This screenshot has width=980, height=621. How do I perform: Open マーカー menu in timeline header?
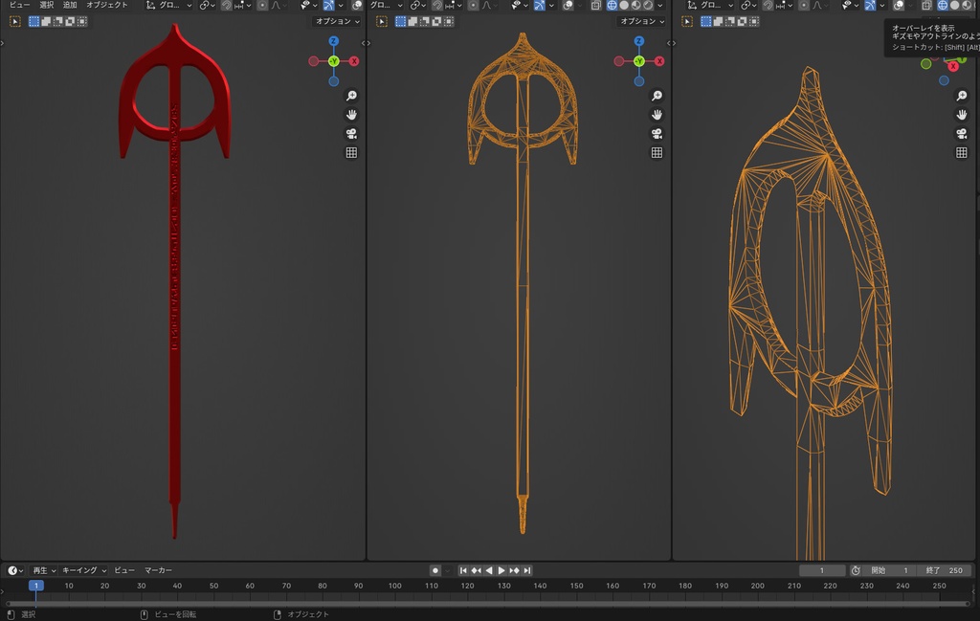[158, 570]
